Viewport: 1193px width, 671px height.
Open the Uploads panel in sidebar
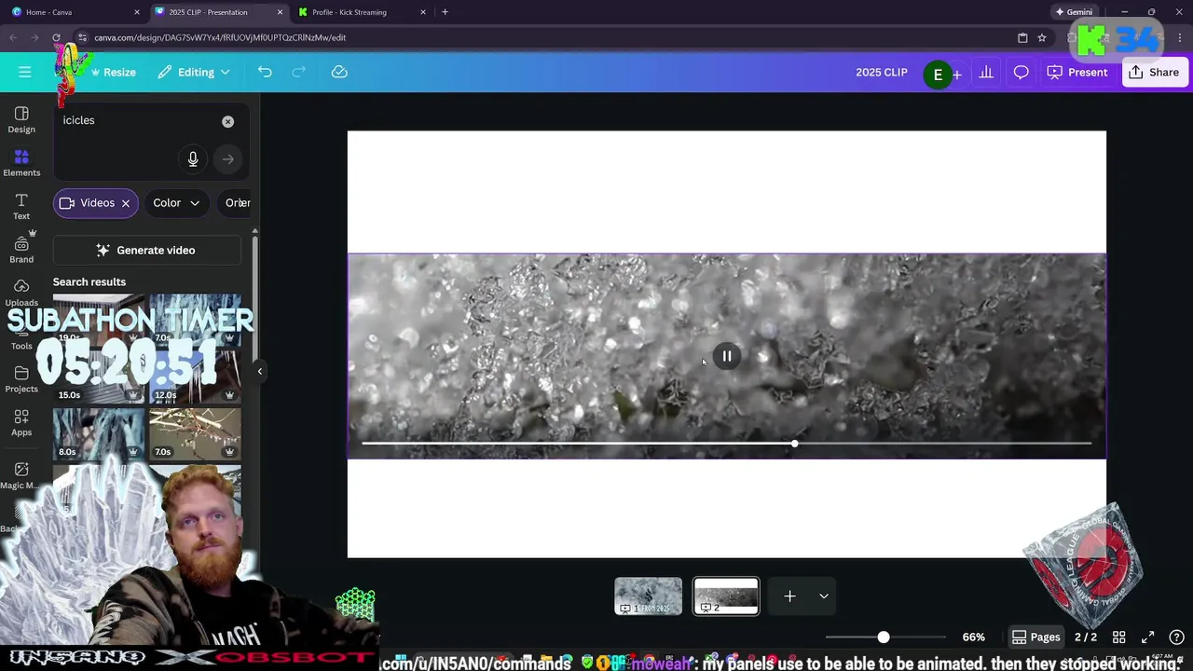coord(21,292)
